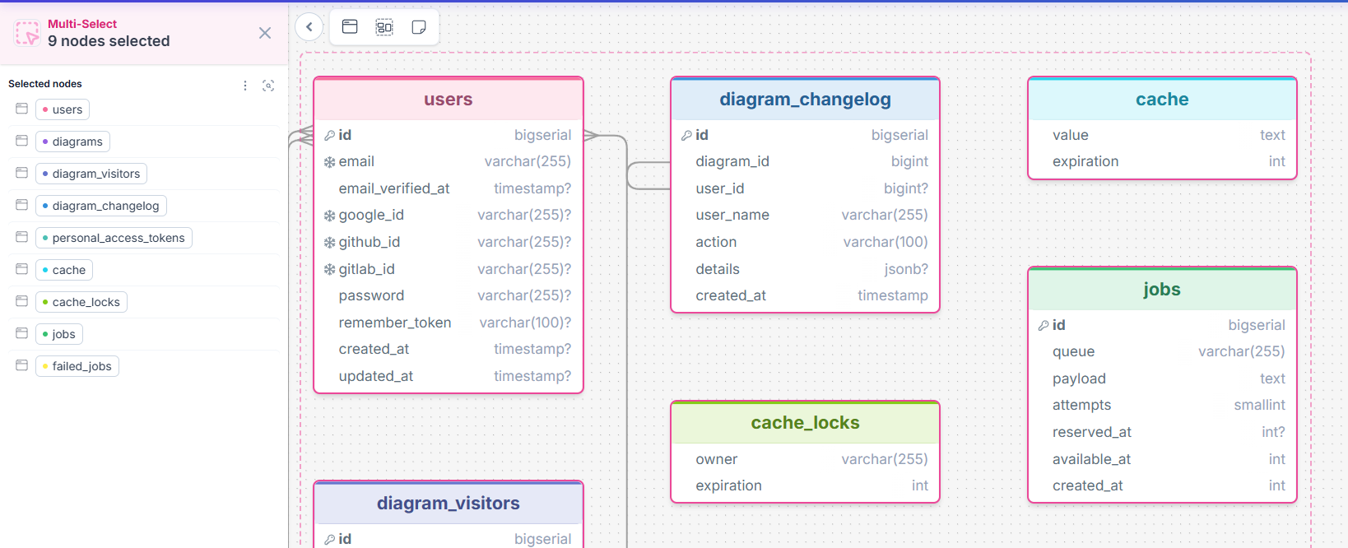Viewport: 1348px width, 548px height.
Task: Click the key icon in diagram_visitors id row
Action: pyautogui.click(x=329, y=540)
